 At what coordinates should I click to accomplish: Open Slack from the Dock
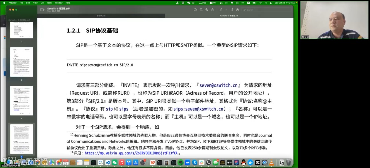201,162
